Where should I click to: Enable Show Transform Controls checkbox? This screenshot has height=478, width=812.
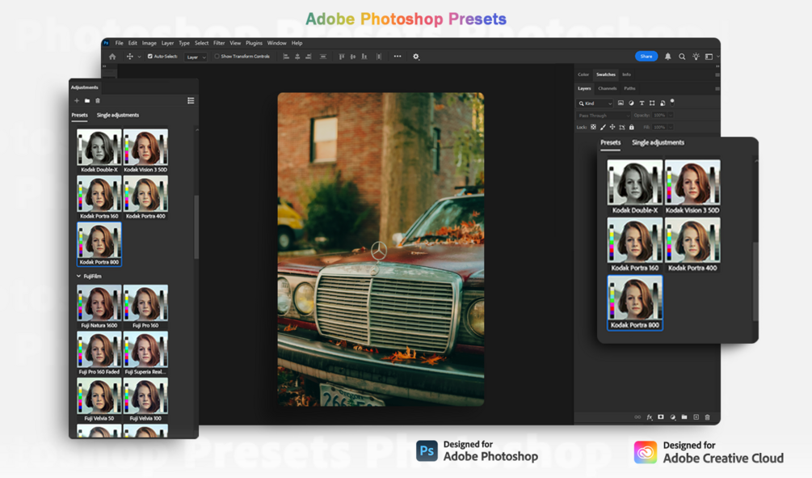coord(217,57)
